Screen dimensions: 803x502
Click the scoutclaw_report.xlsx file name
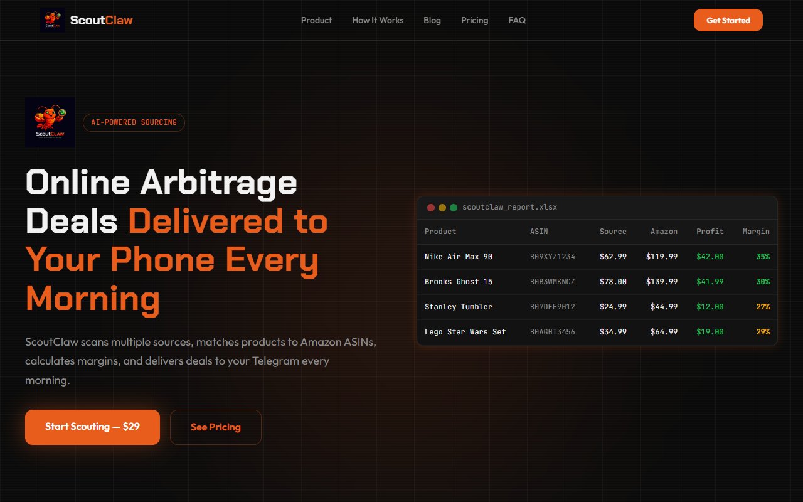(x=510, y=207)
